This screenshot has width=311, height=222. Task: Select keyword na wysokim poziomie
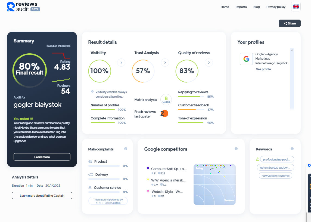pos(275,175)
